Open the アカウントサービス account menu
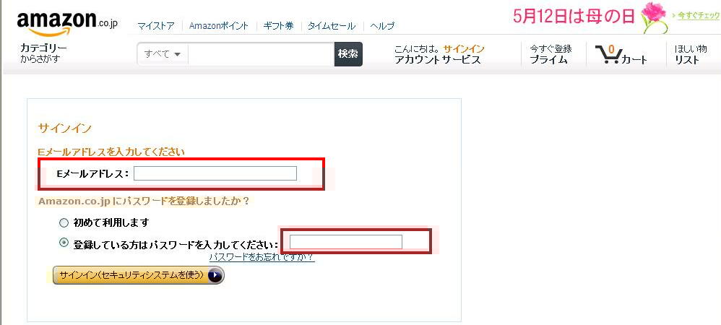The image size is (721, 325). pyautogui.click(x=438, y=59)
